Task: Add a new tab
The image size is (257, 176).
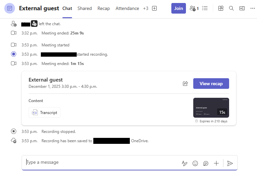Action: tap(154, 8)
